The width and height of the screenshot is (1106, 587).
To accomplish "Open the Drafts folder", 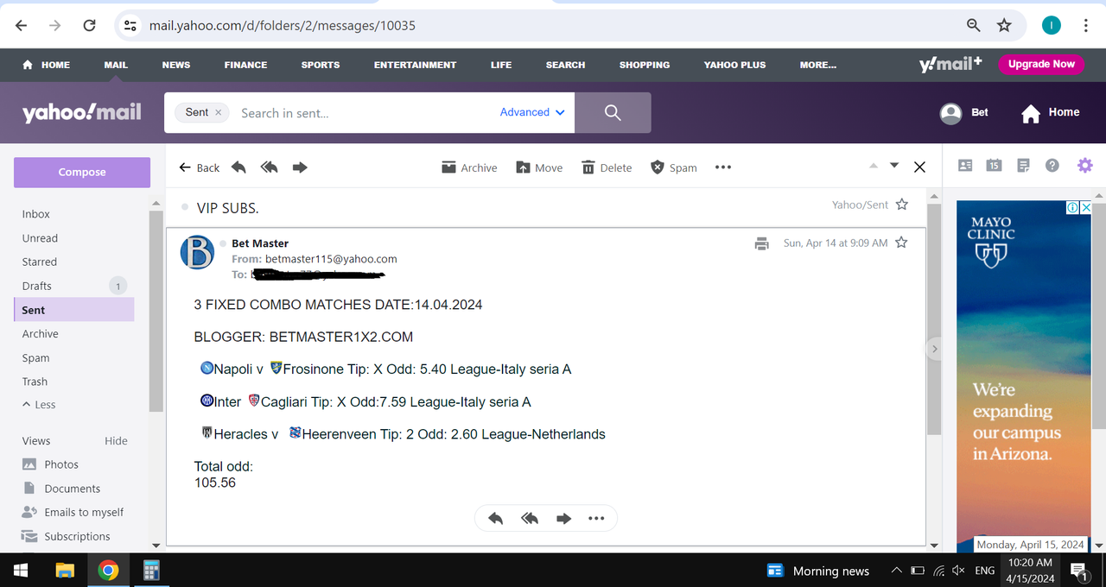I will 37,286.
